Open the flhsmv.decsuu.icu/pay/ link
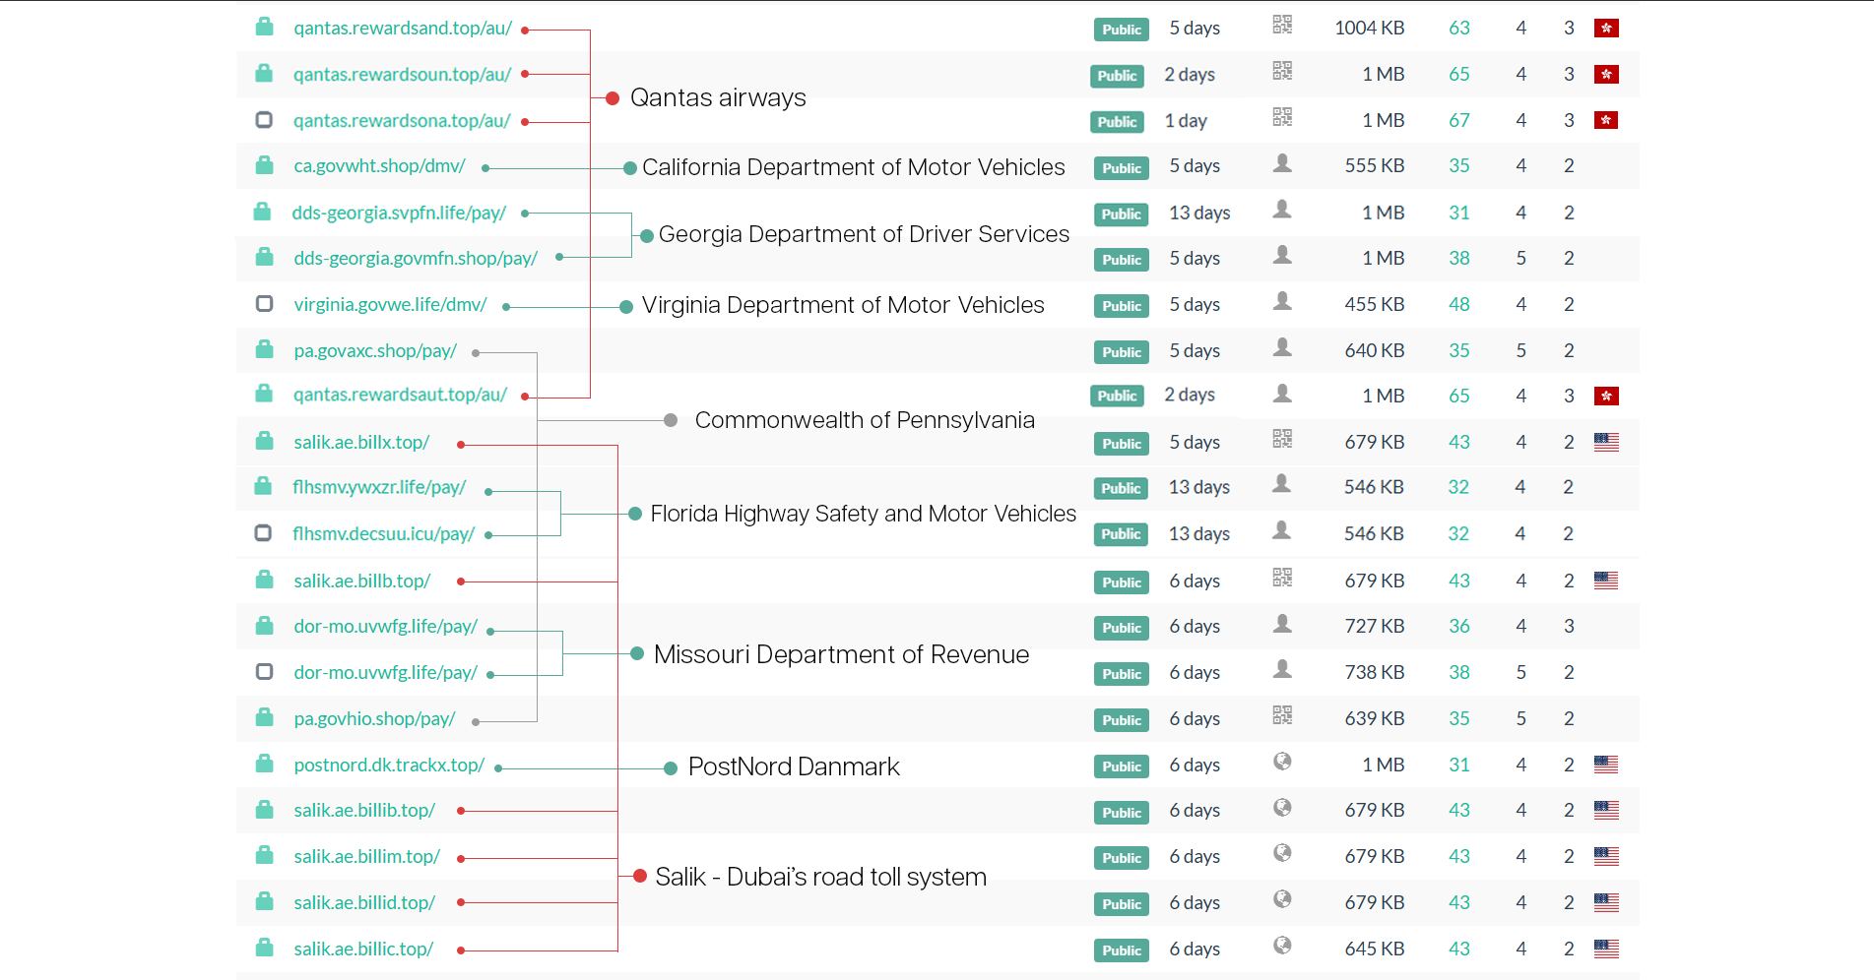Screen dimensions: 1874x980 tap(384, 533)
